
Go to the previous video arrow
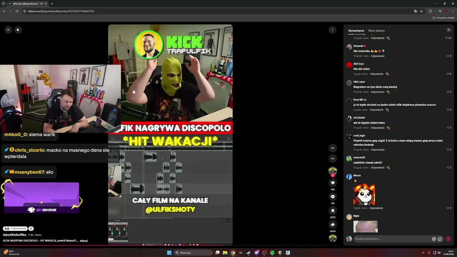(x=333, y=148)
